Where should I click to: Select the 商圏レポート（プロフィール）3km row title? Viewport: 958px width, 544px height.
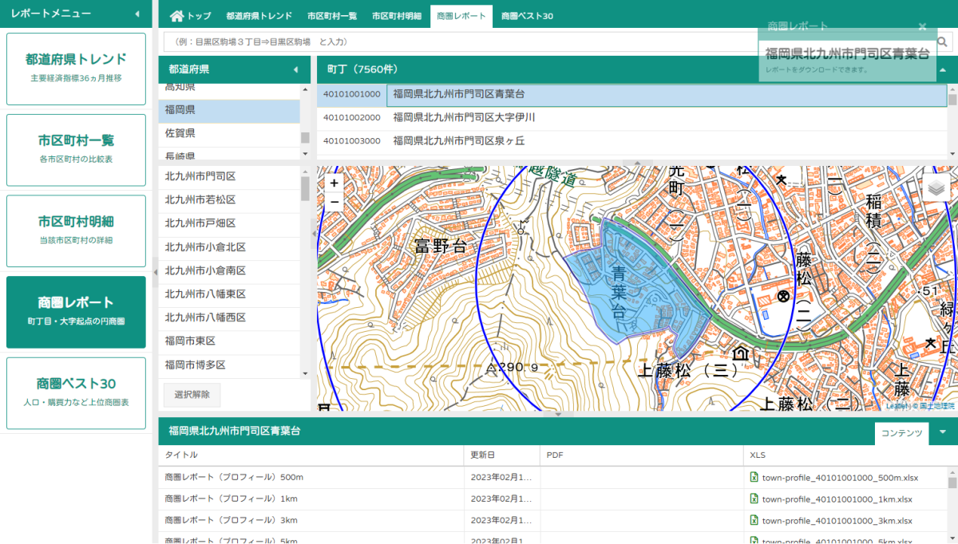point(232,520)
